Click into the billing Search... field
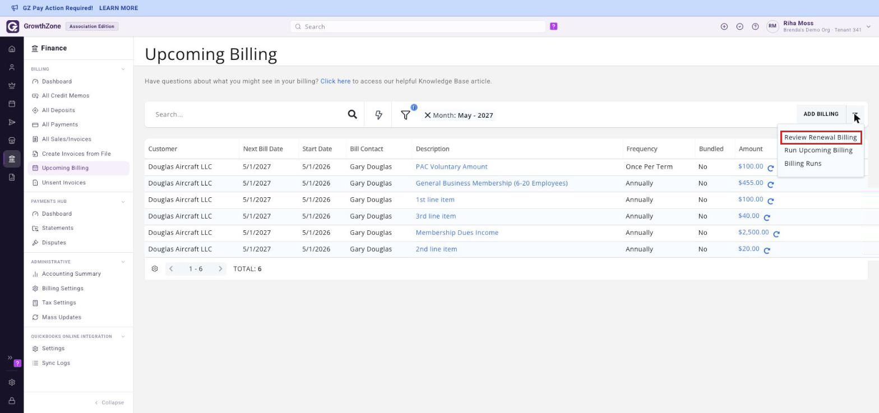Screen dimensions: 879x413 point(246,114)
